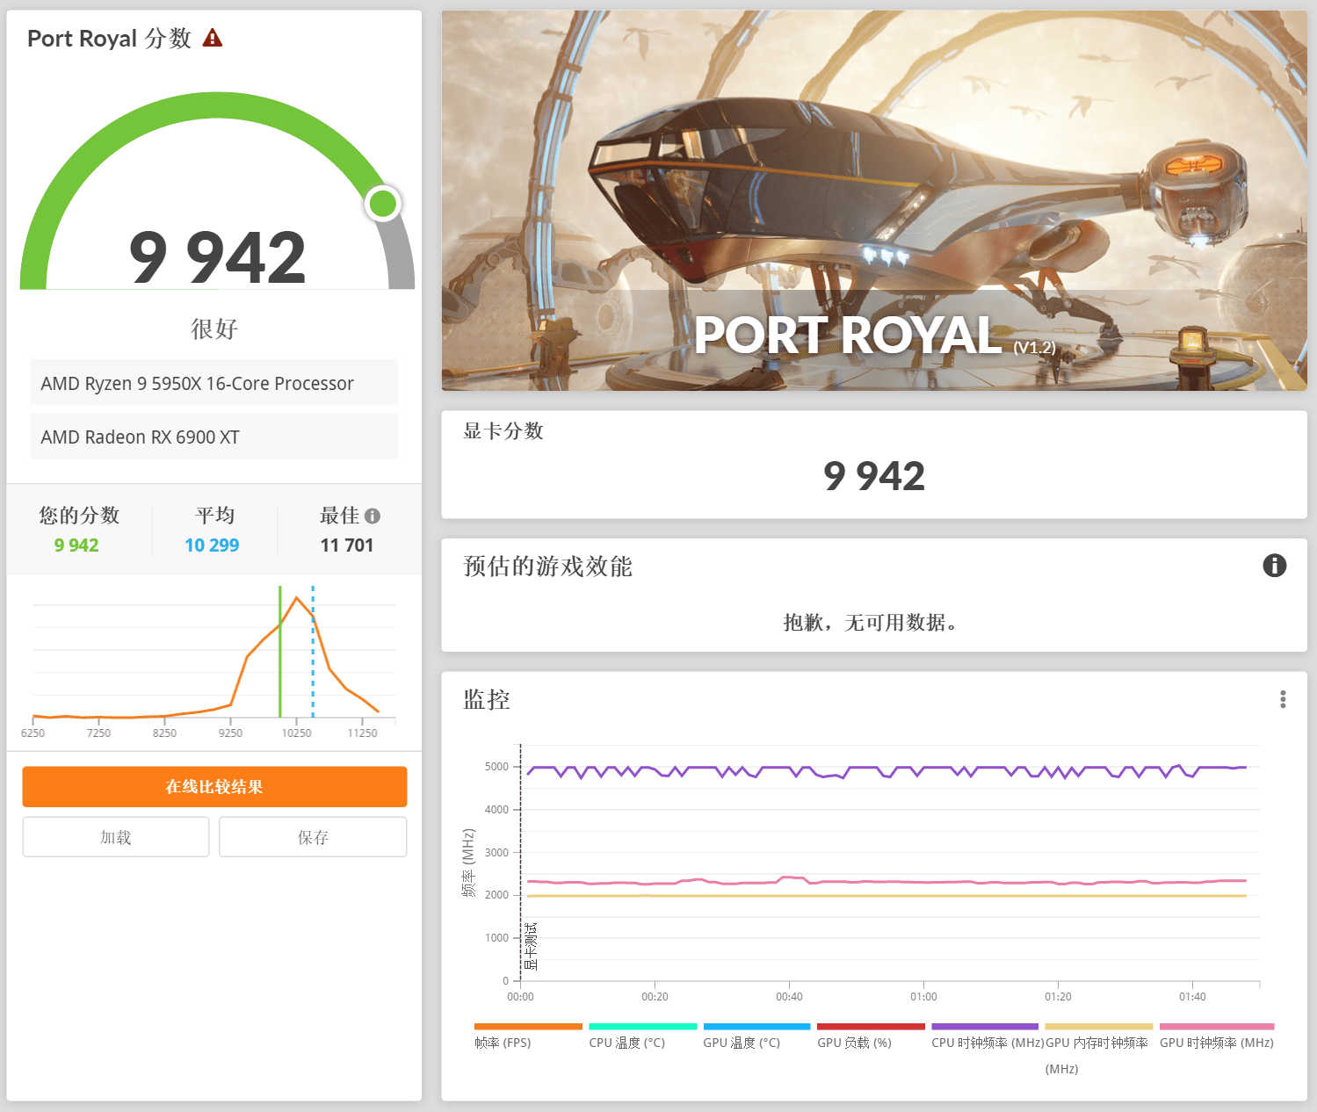Click the 很好 rating label
Viewport: 1317px width, 1112px height.
214,329
